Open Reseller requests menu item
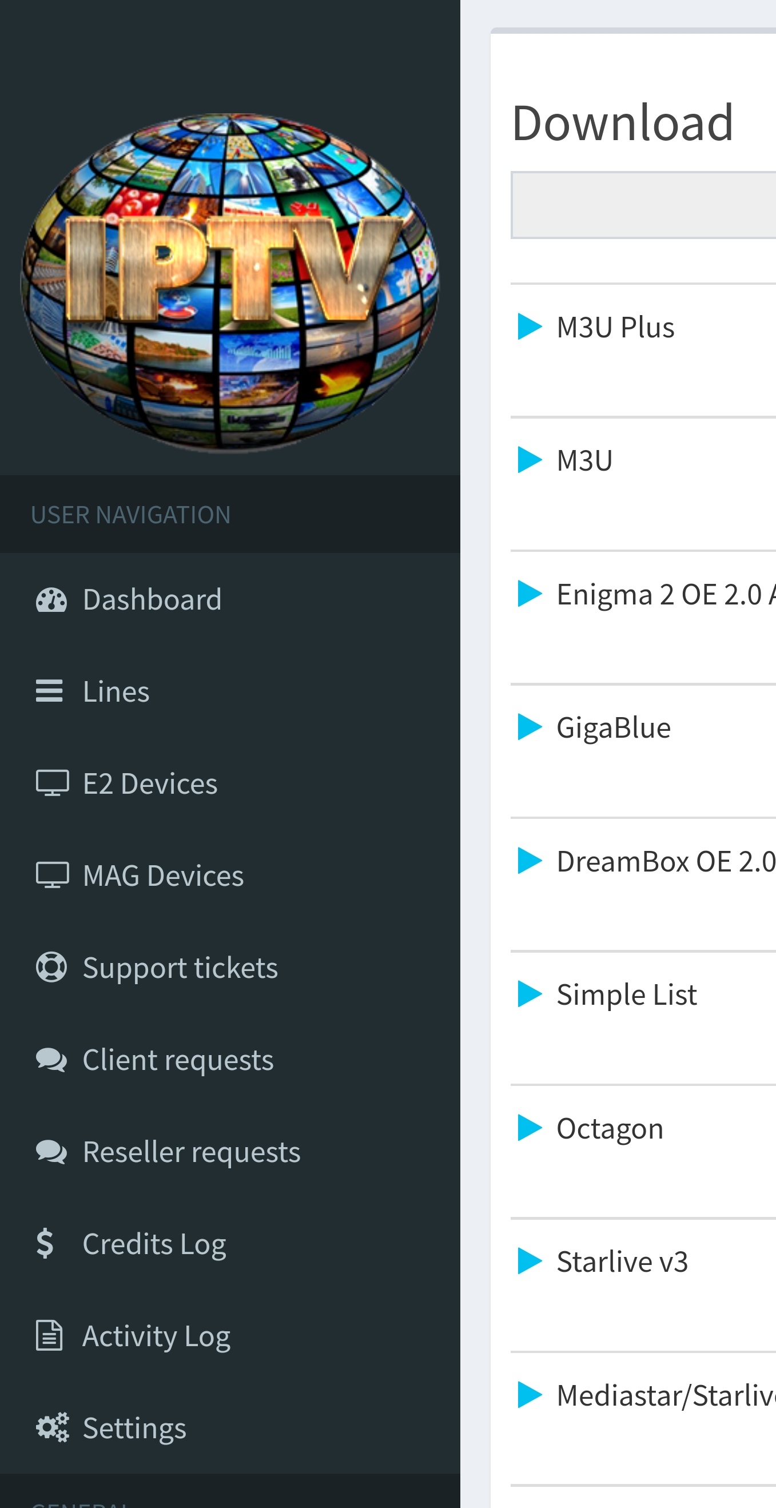 (192, 1152)
